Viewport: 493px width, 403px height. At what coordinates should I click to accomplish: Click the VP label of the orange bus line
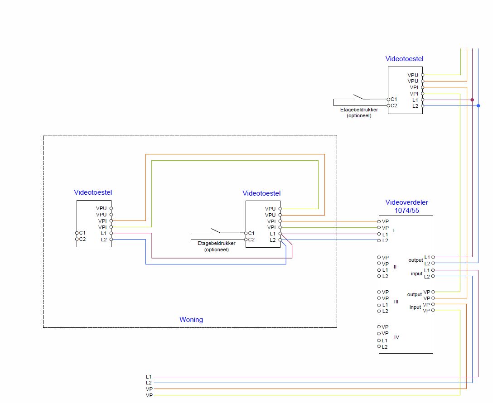149,389
